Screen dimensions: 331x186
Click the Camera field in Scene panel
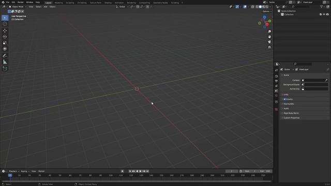click(314, 80)
